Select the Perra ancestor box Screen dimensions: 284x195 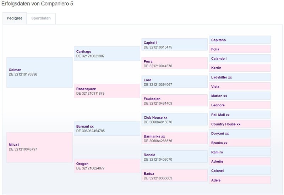click(174, 63)
